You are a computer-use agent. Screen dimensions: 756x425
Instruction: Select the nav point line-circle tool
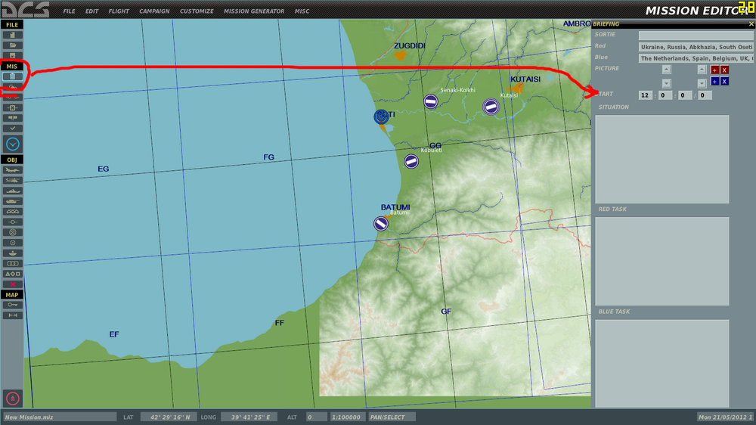tap(13, 222)
